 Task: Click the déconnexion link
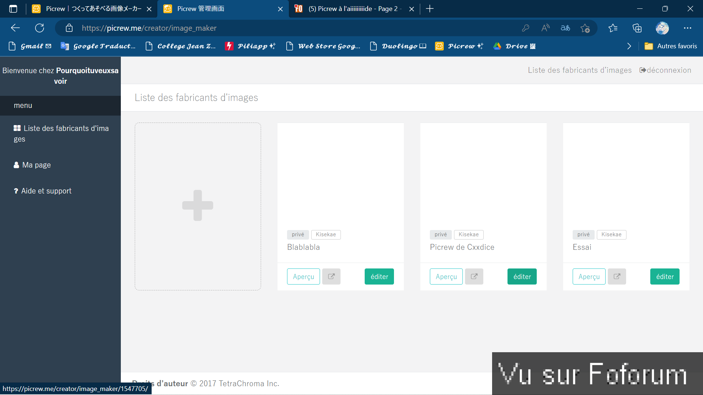coord(665,70)
